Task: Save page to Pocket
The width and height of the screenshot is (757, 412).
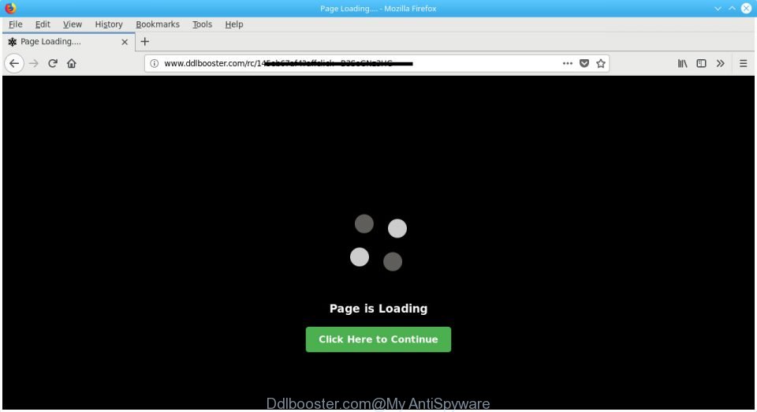Action: [584, 63]
